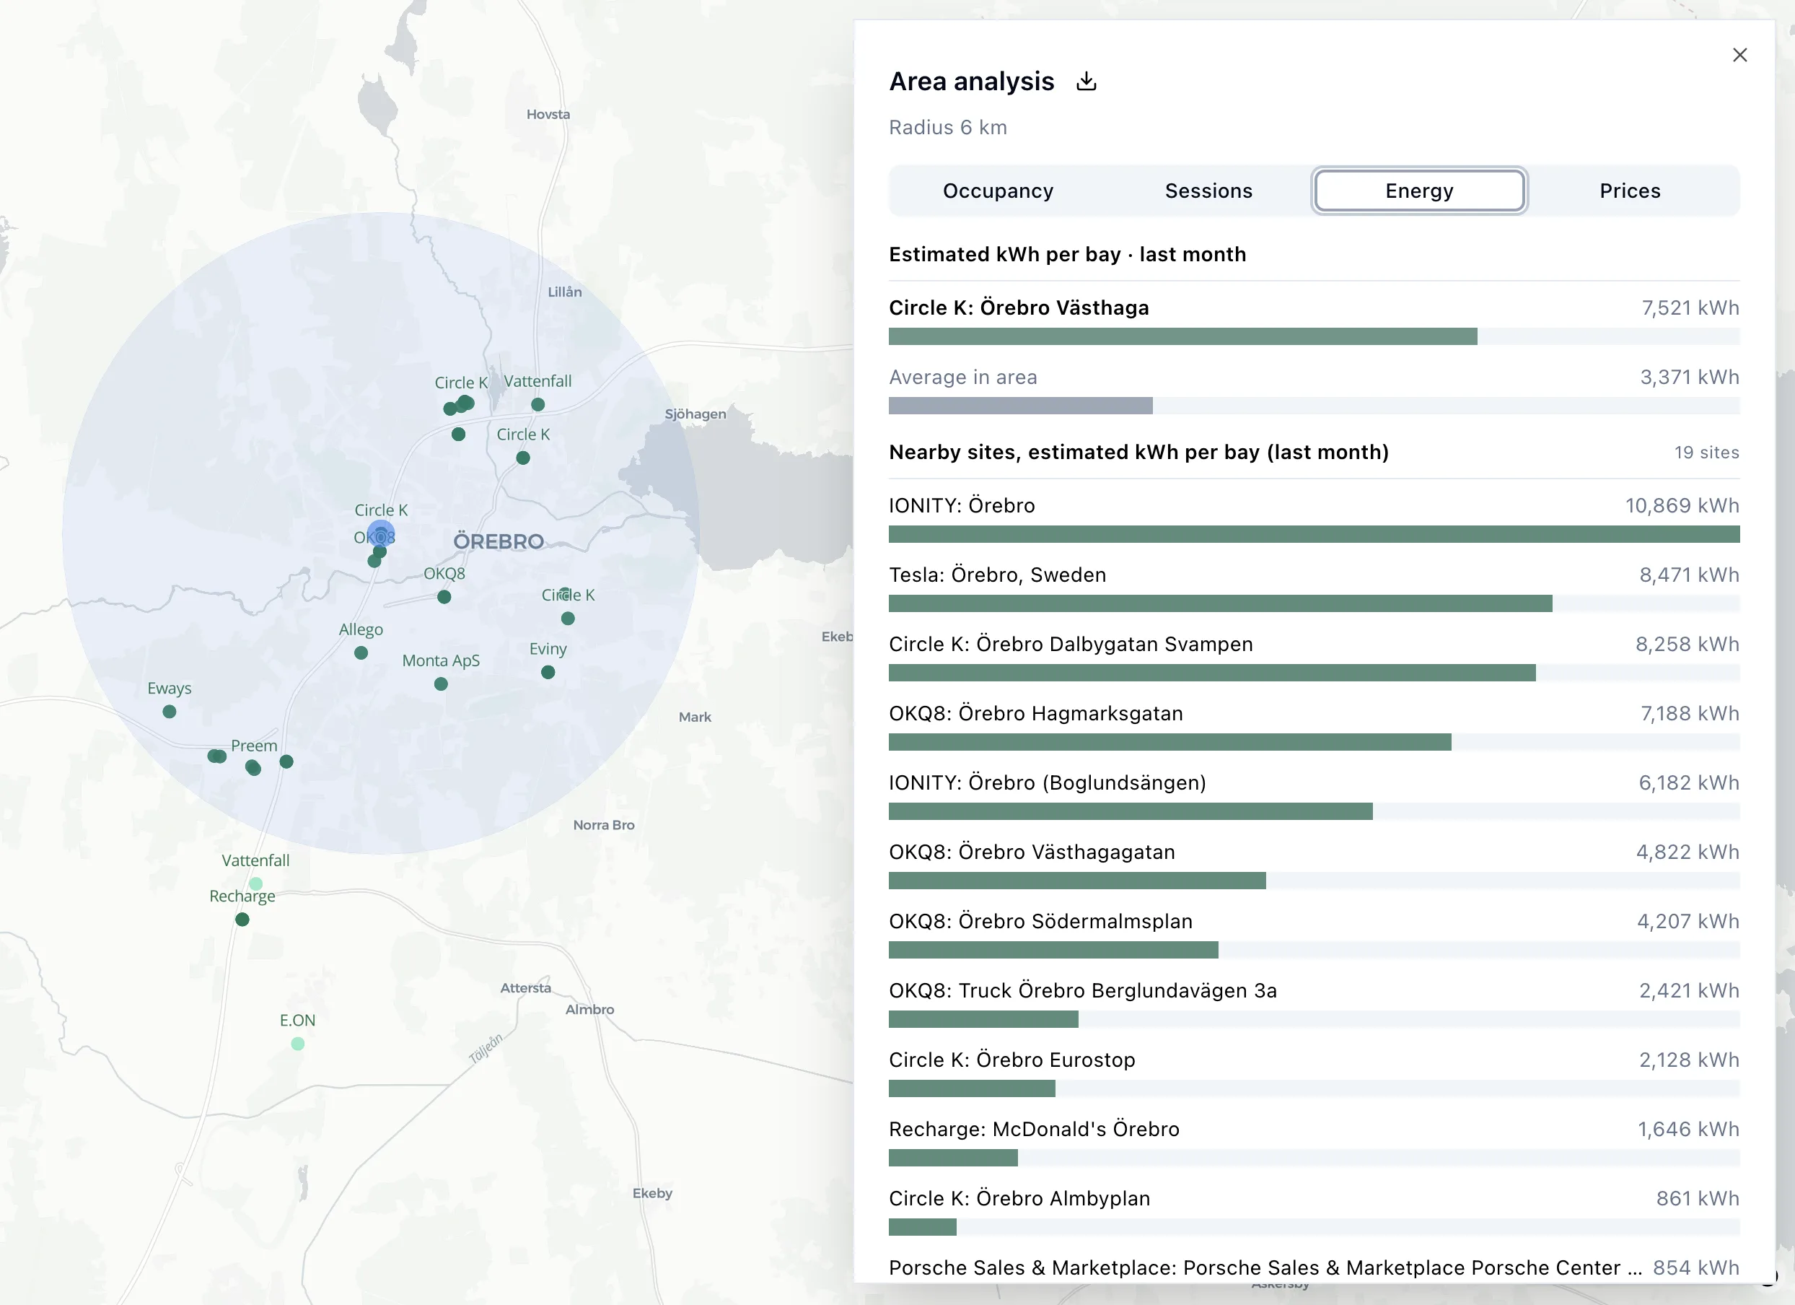1795x1305 pixels.
Task: Click the Circle K: Örebro Västhaga heading
Action: pyautogui.click(x=1019, y=307)
